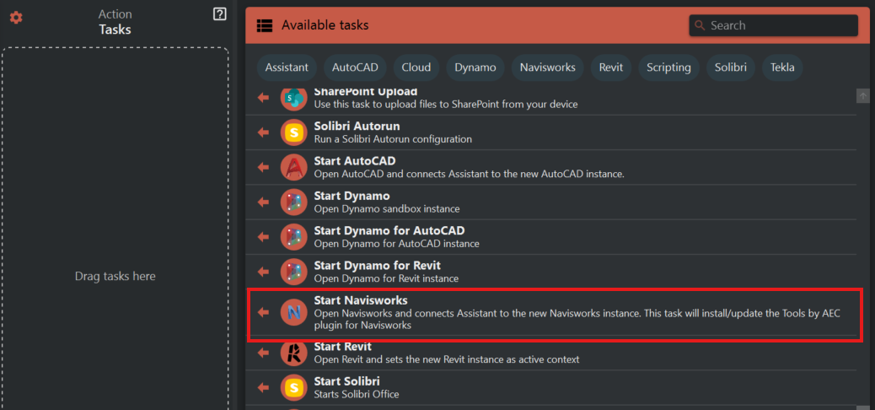Filter tasks by Revit tag
The height and width of the screenshot is (410, 875).
[x=611, y=67]
